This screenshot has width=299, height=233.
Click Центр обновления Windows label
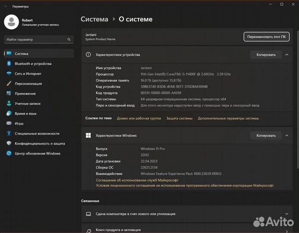point(38,153)
